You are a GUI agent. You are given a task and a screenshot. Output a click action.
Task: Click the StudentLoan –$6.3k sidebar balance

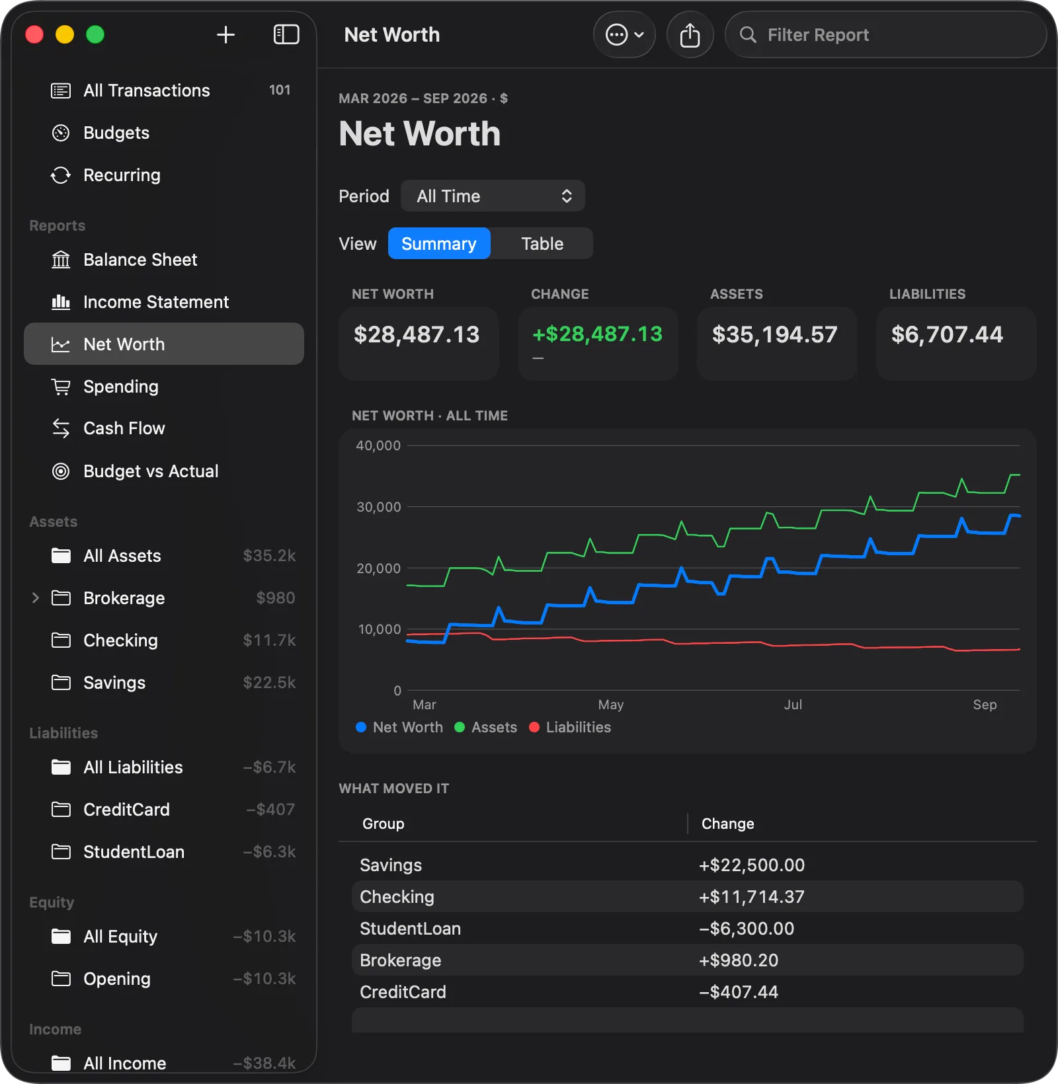pyautogui.click(x=269, y=852)
